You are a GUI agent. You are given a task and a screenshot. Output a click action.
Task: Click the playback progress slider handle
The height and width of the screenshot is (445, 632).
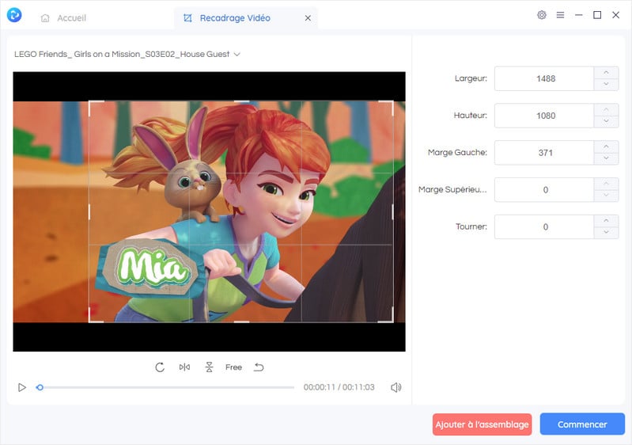point(40,387)
